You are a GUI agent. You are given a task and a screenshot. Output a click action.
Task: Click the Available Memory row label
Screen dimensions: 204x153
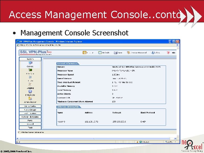[x=66, y=86]
